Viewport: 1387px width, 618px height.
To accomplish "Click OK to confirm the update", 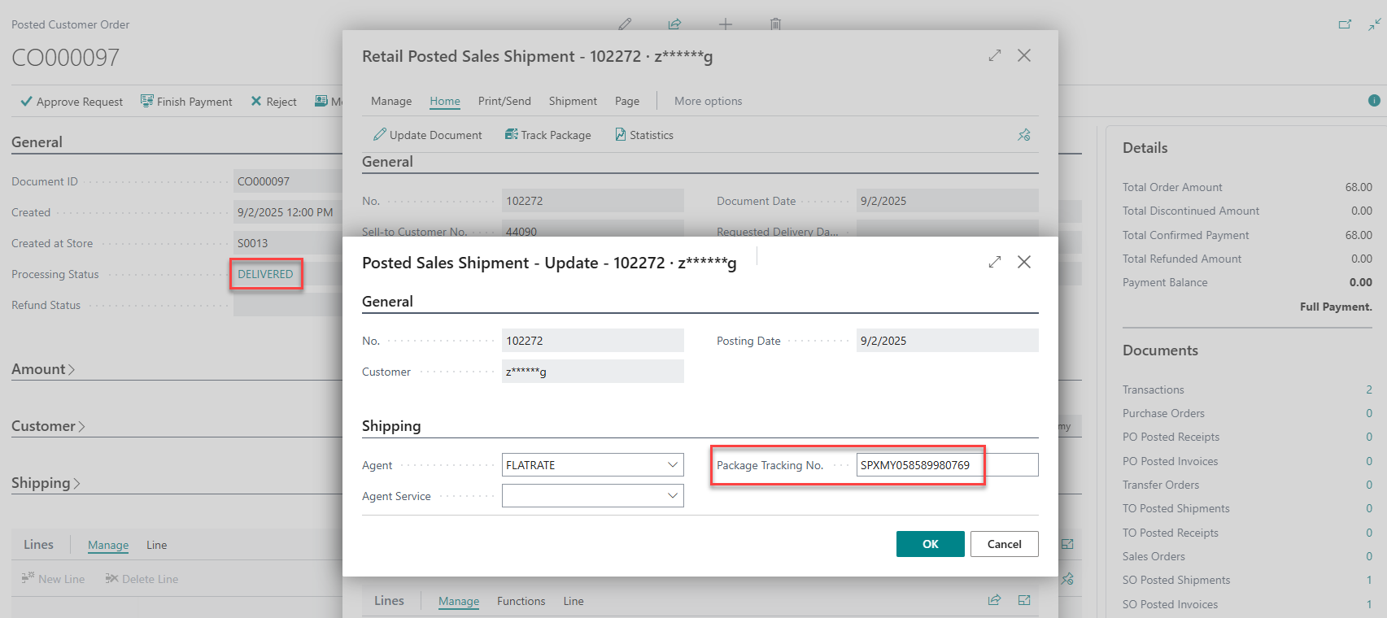I will pos(930,544).
